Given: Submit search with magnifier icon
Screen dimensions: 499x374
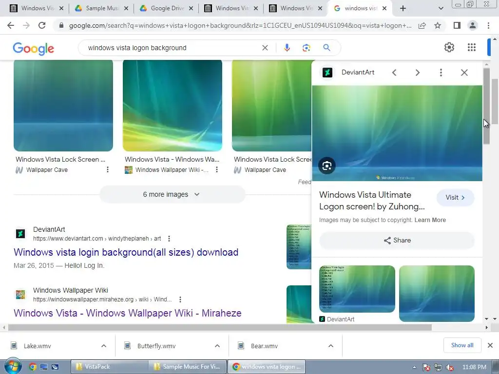Looking at the screenshot, I should coord(326,48).
